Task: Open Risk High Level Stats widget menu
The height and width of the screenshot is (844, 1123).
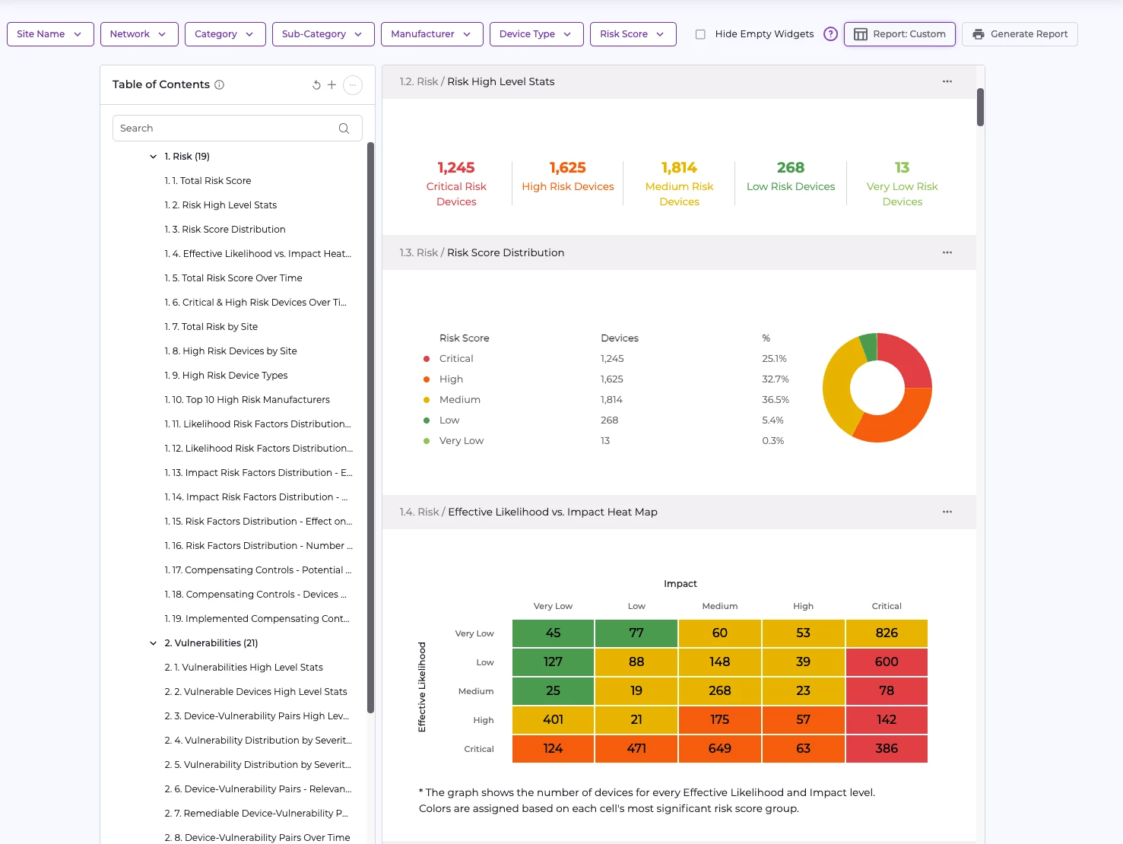Action: [x=947, y=81]
